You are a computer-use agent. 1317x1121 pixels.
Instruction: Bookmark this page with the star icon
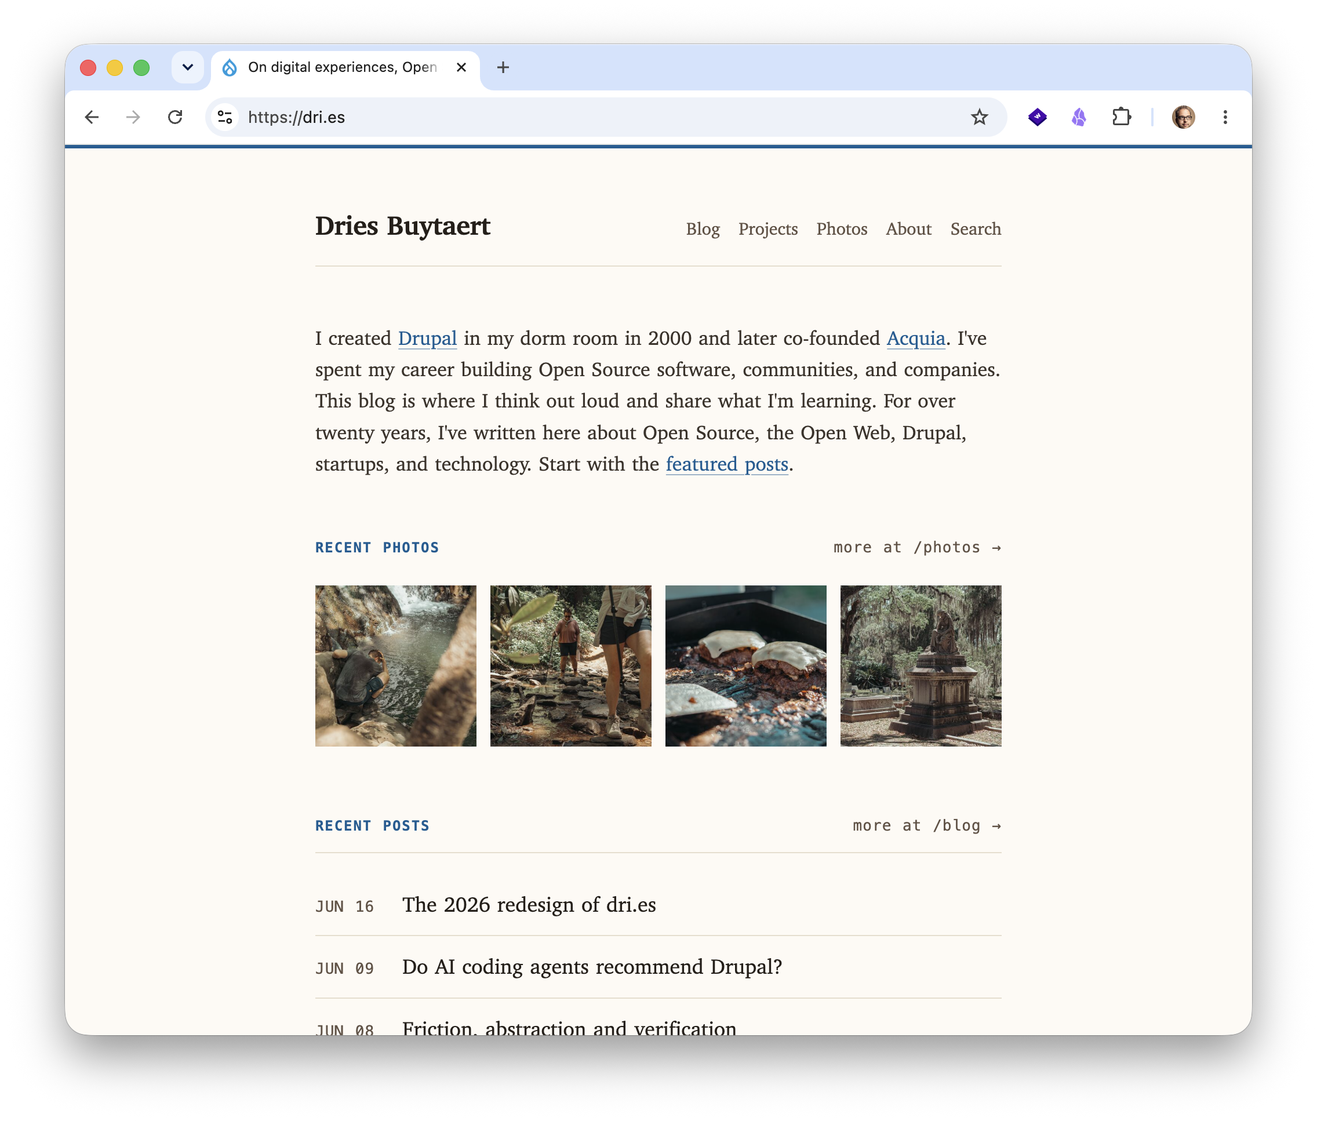(x=979, y=117)
